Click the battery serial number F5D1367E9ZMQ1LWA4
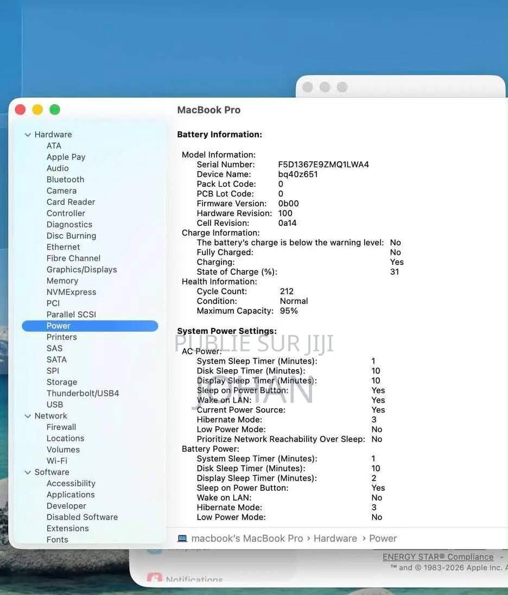The height and width of the screenshot is (595, 508). (323, 164)
